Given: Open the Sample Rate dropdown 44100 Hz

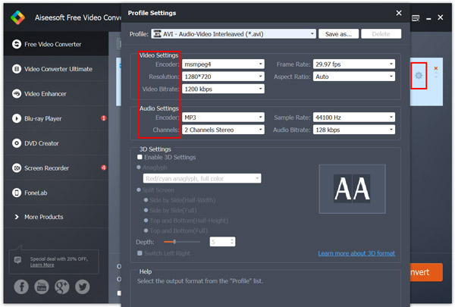Looking at the screenshot, I should [x=354, y=117].
